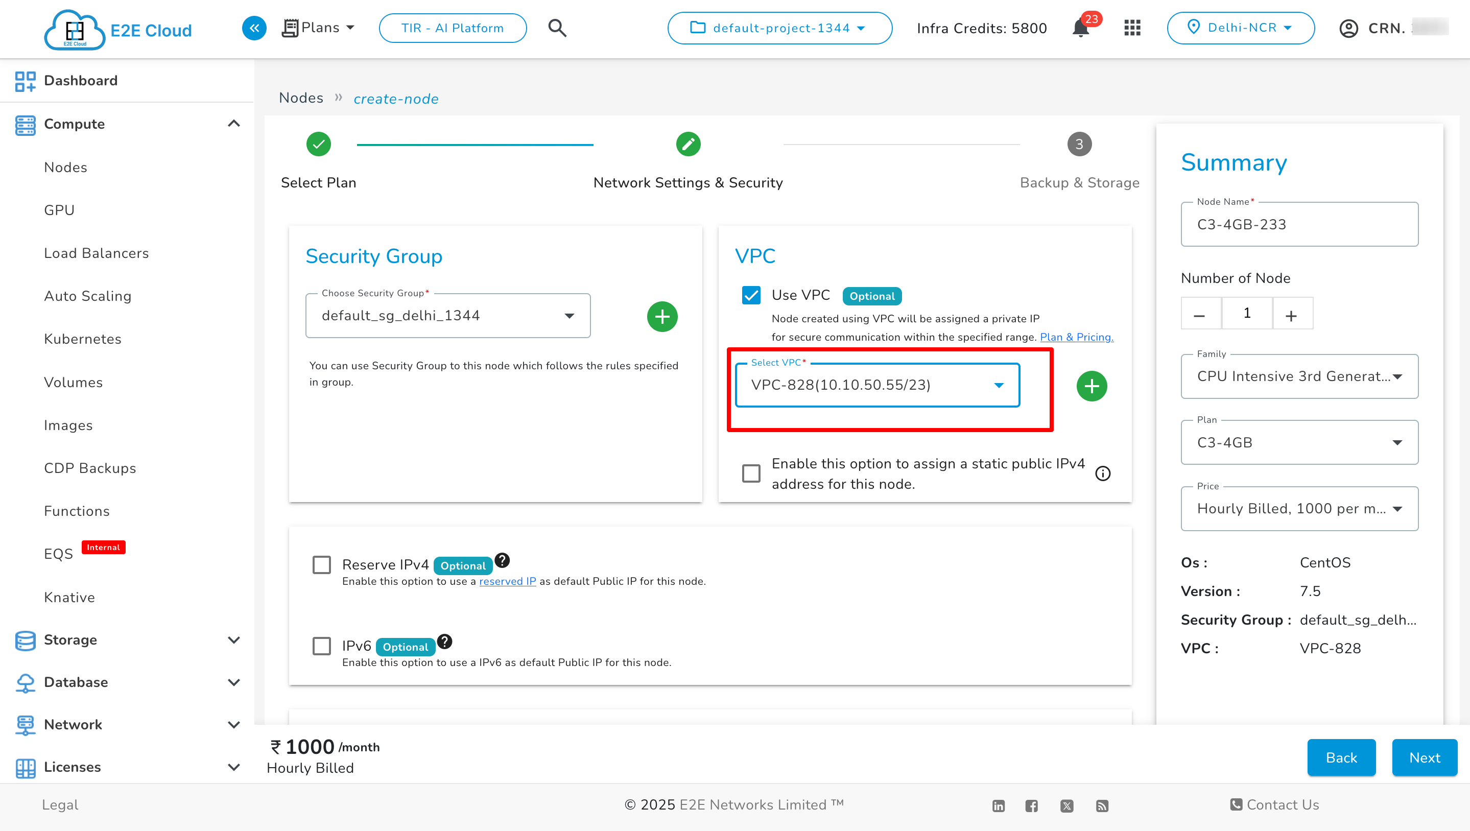Viewport: 1470px width, 831px height.
Task: Open the apps grid icon
Action: 1132,28
